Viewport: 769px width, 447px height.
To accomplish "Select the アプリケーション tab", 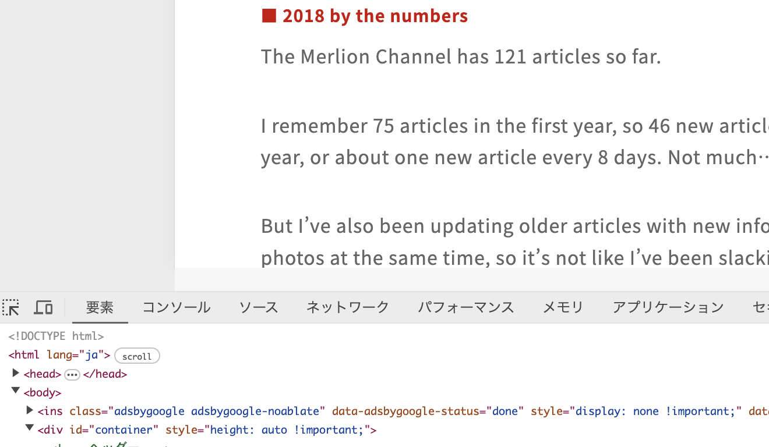I will click(x=668, y=307).
